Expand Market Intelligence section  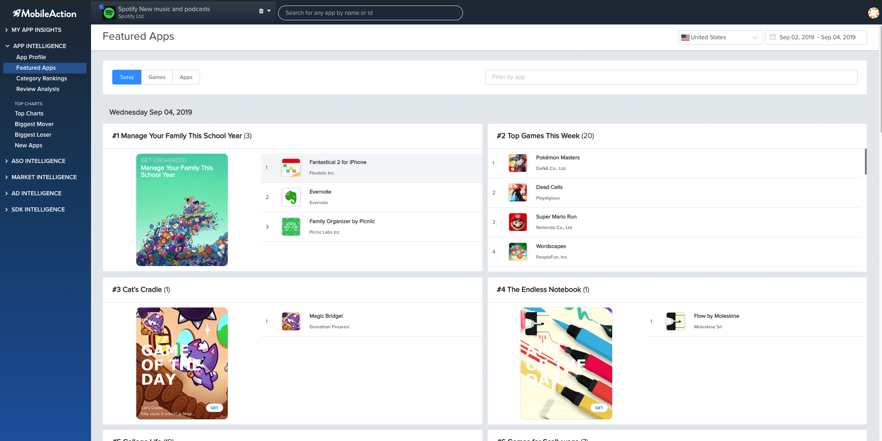(x=44, y=177)
